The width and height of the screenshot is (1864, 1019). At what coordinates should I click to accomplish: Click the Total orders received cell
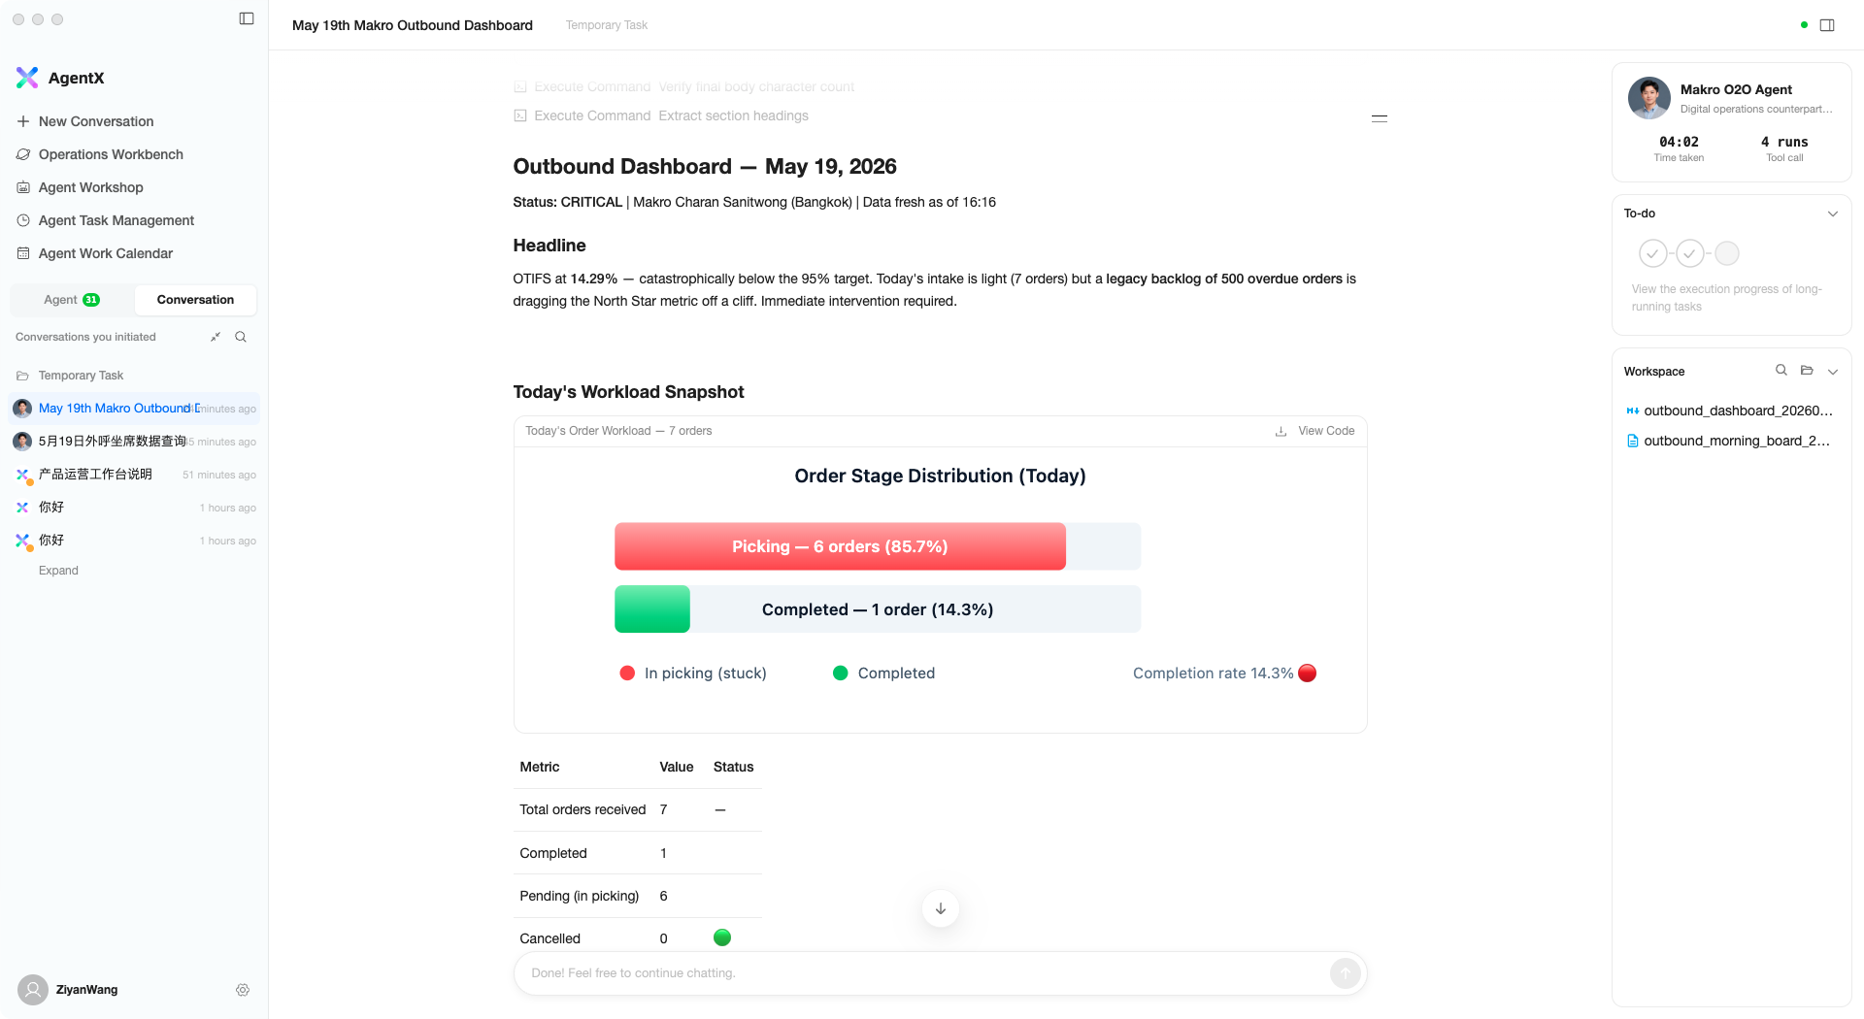[x=582, y=809]
